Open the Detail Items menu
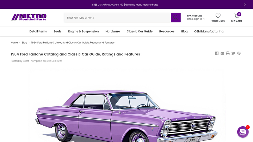Viewport: 253px width, 142px height. [x=38, y=31]
